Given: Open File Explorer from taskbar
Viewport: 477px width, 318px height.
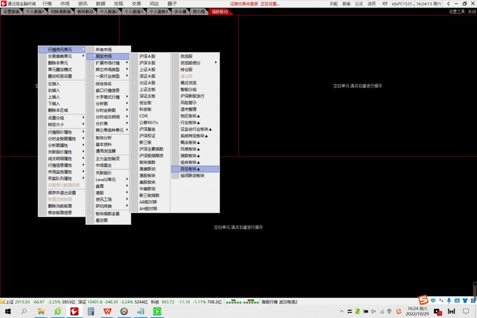Looking at the screenshot, I should (41, 311).
